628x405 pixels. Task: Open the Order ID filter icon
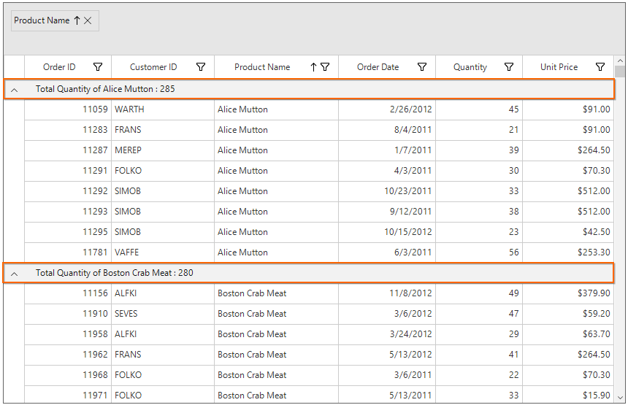coord(98,67)
